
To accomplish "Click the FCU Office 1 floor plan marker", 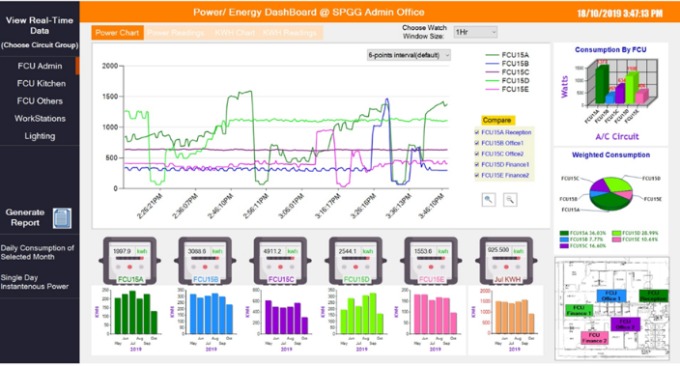I will tap(610, 296).
